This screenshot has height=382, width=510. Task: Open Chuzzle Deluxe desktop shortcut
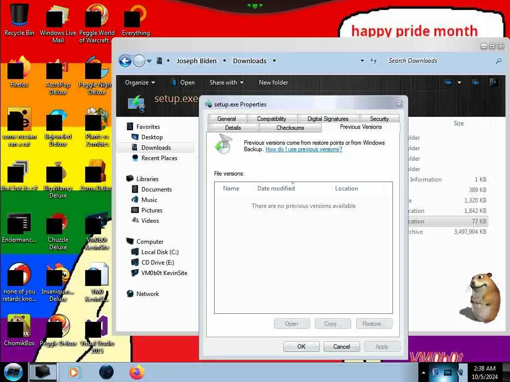pos(58,231)
